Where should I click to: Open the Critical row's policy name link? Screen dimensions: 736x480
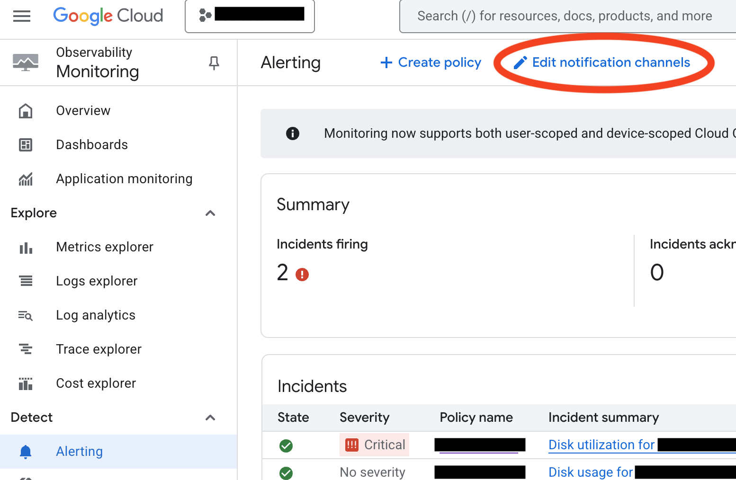(x=480, y=445)
